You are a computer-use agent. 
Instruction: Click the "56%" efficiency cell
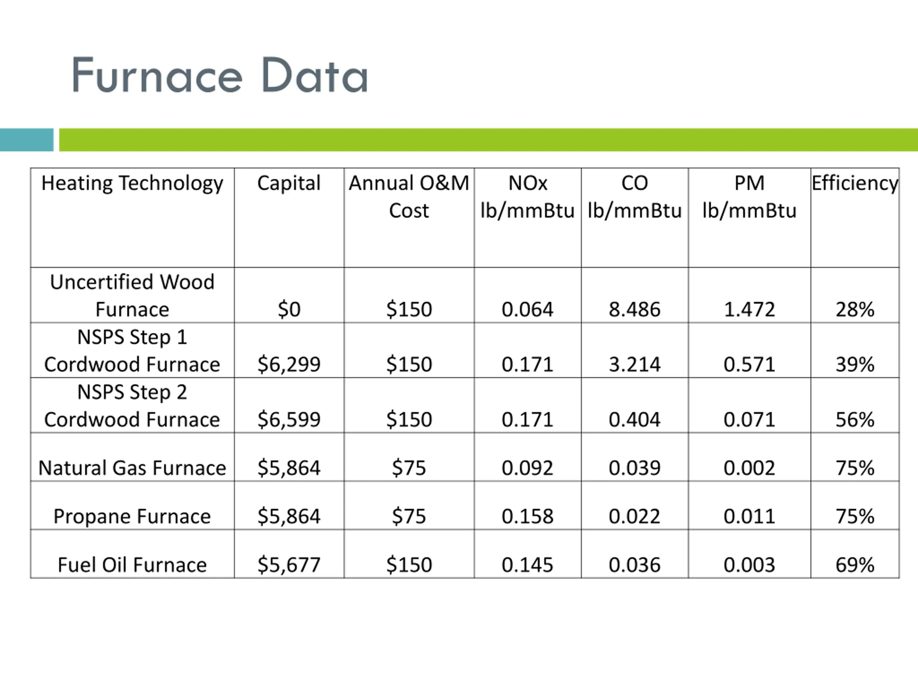click(855, 420)
